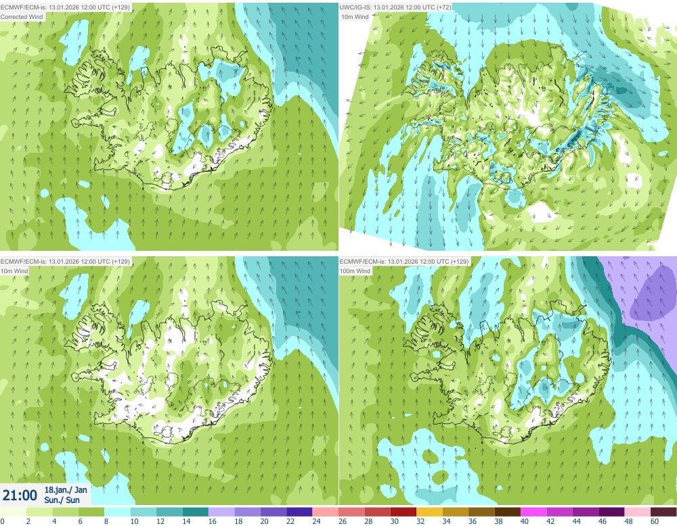
Task: Click the pale pink 48–60 legend swatch
Action: pos(638,512)
